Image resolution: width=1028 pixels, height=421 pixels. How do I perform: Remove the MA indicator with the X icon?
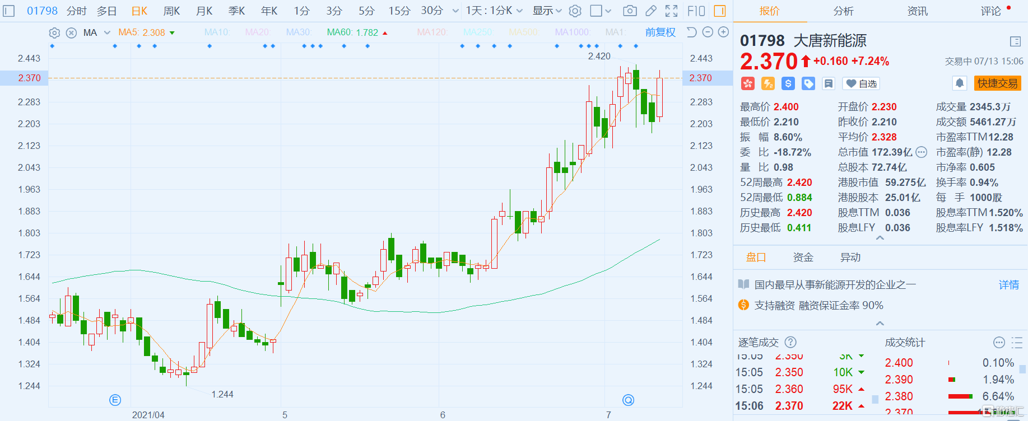(71, 32)
